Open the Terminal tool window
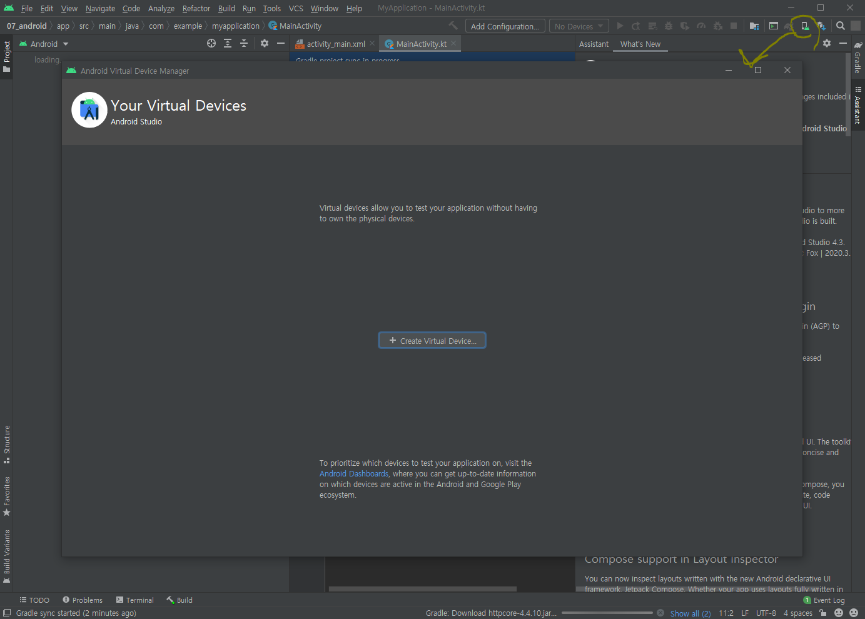The height and width of the screenshot is (619, 865). point(134,600)
